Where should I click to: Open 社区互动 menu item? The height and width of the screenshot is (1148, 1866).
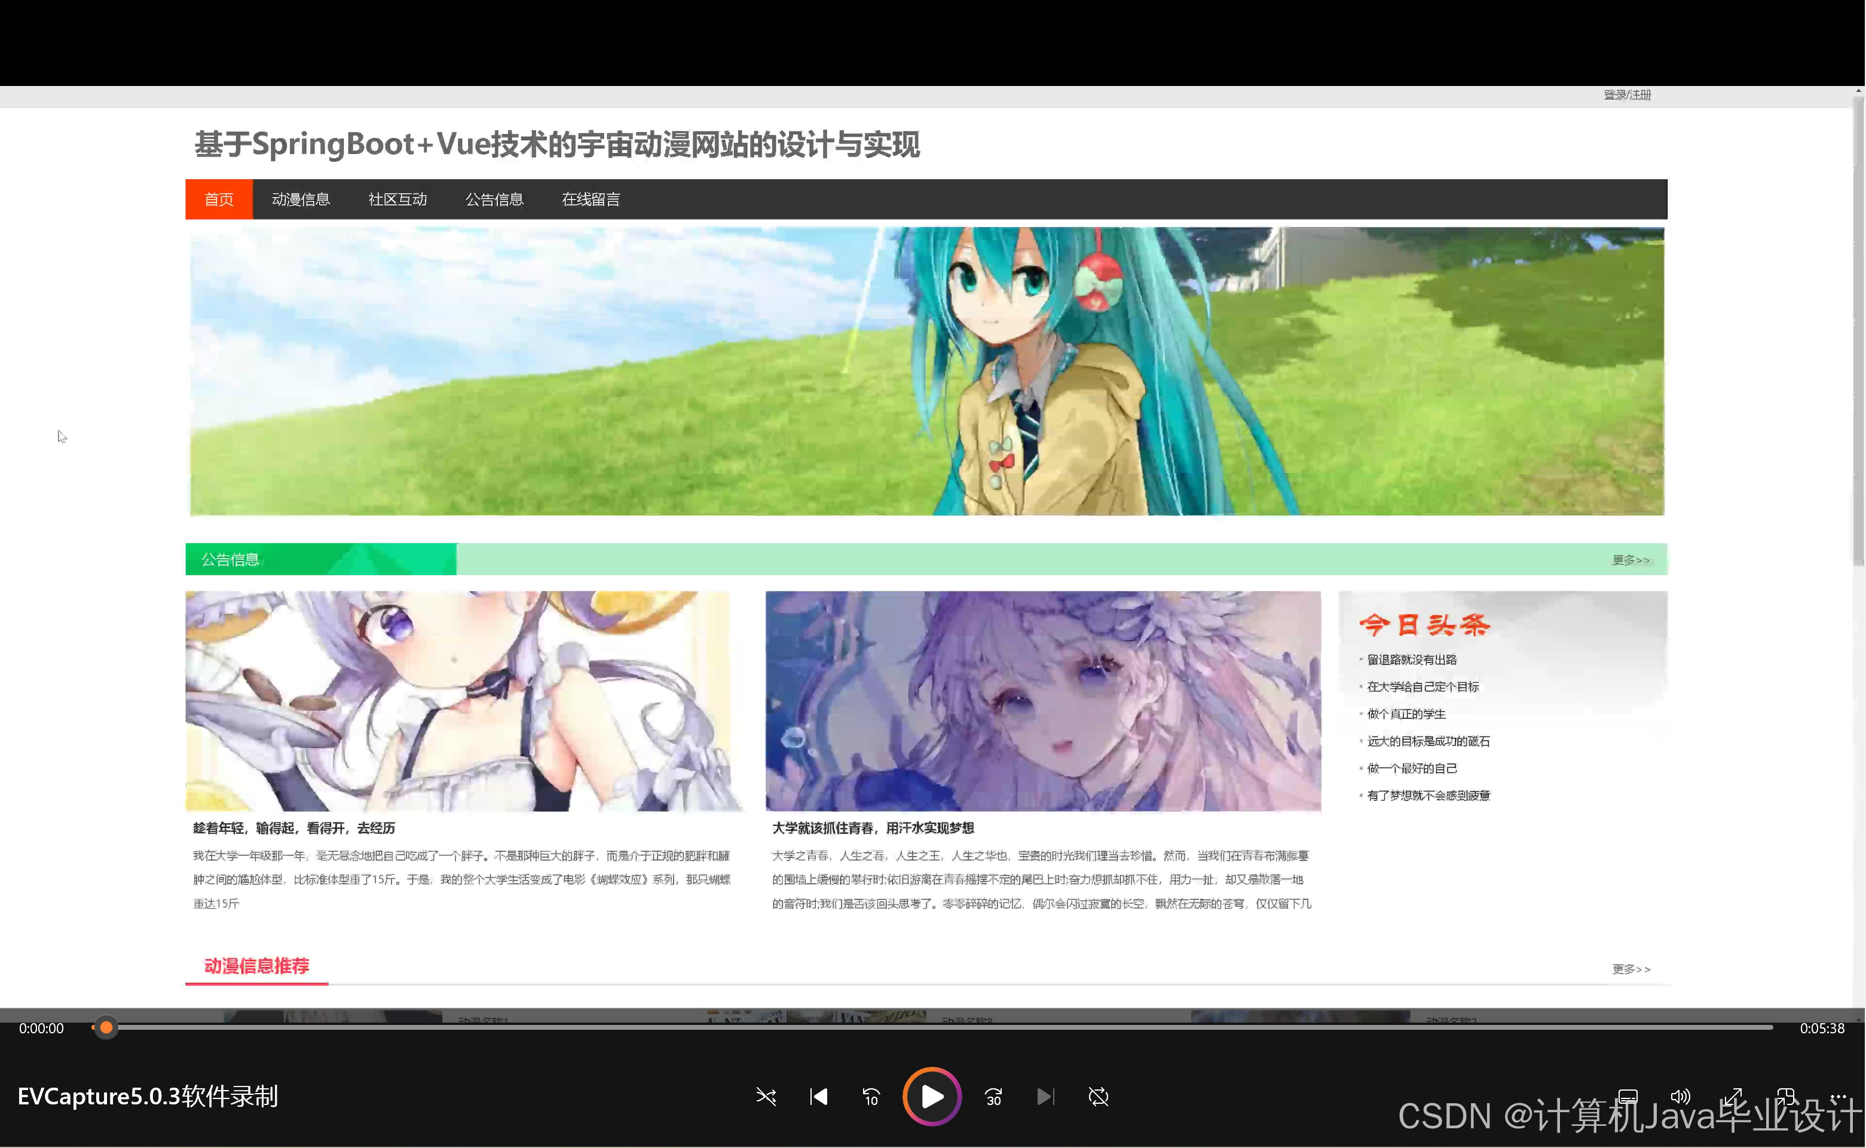coord(397,199)
